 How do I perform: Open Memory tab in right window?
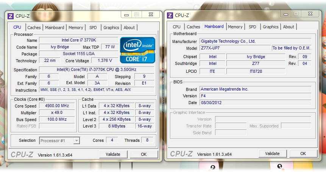point(235,27)
